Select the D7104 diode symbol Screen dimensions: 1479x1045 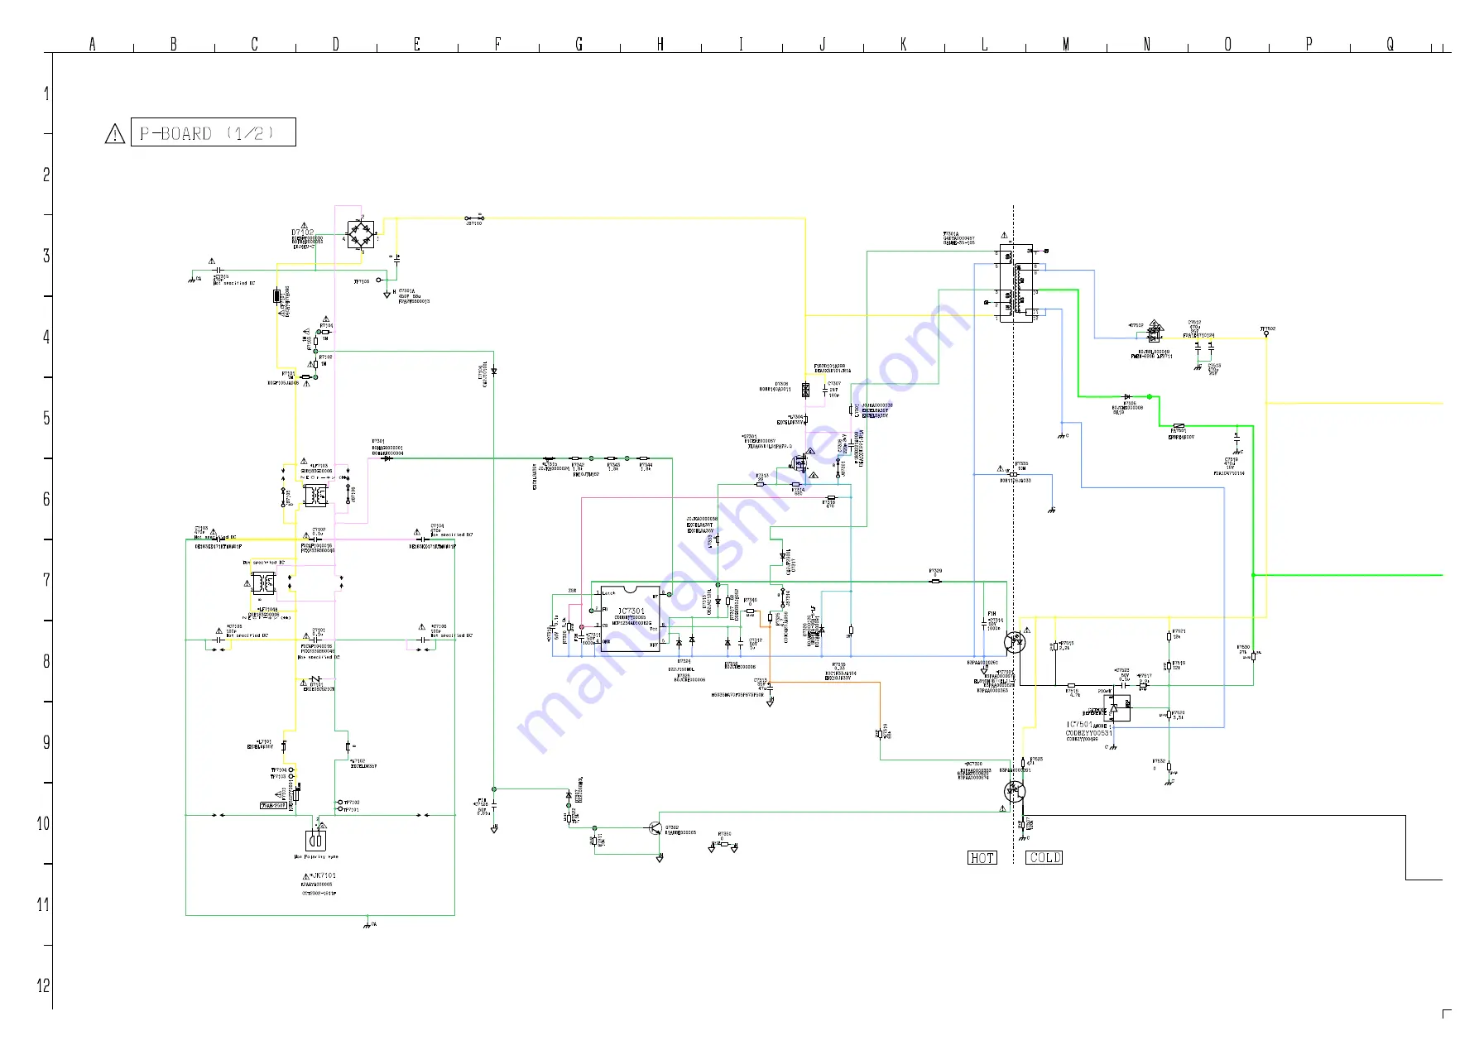click(494, 372)
